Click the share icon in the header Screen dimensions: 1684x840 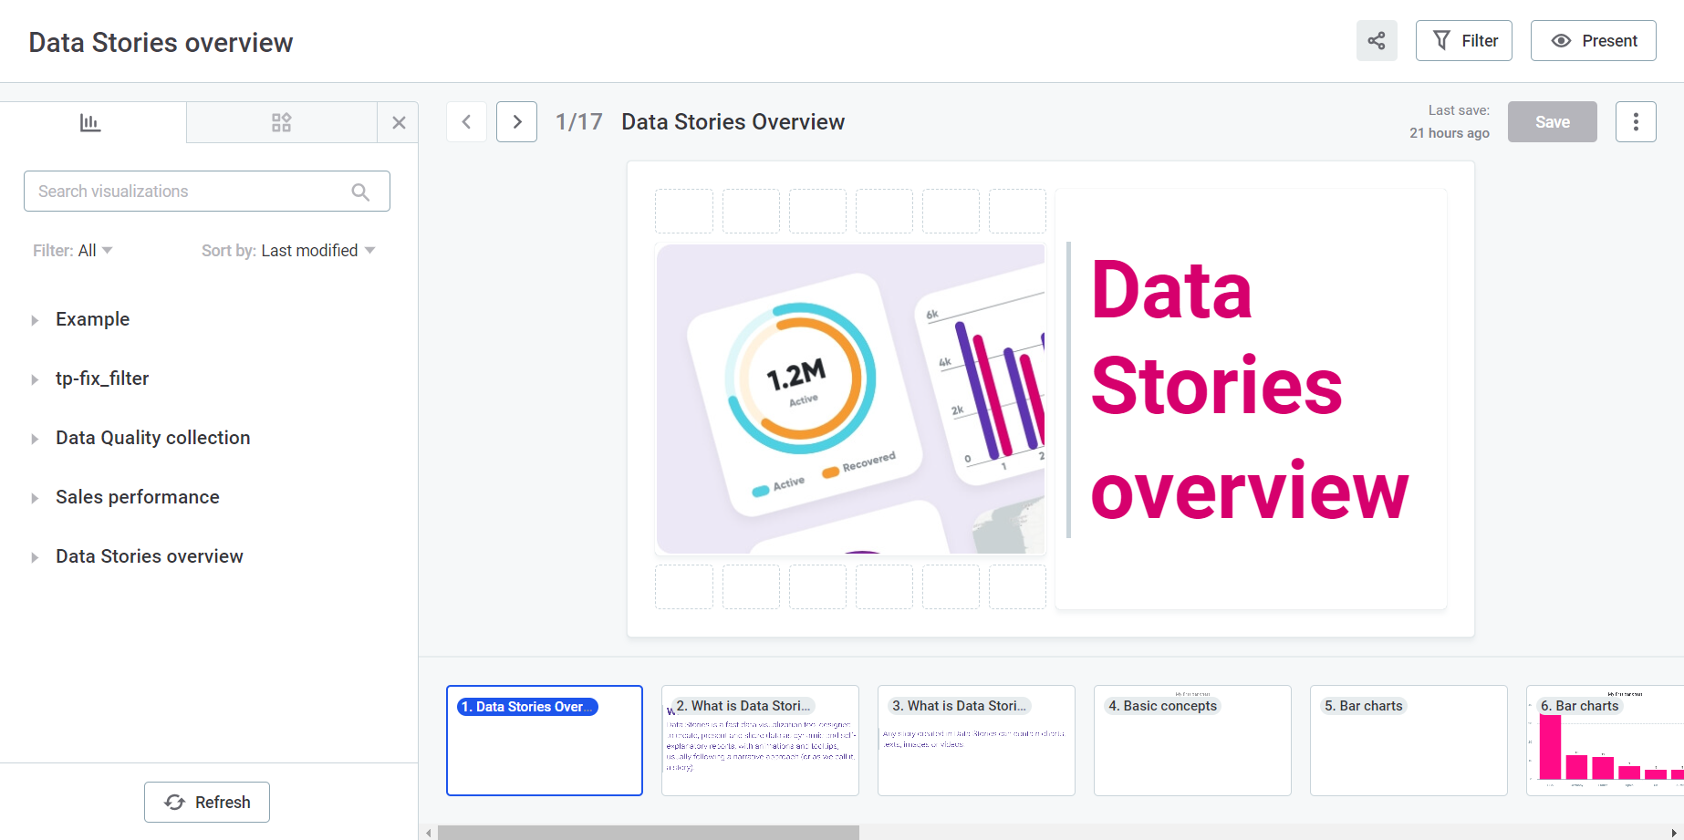[x=1377, y=40]
